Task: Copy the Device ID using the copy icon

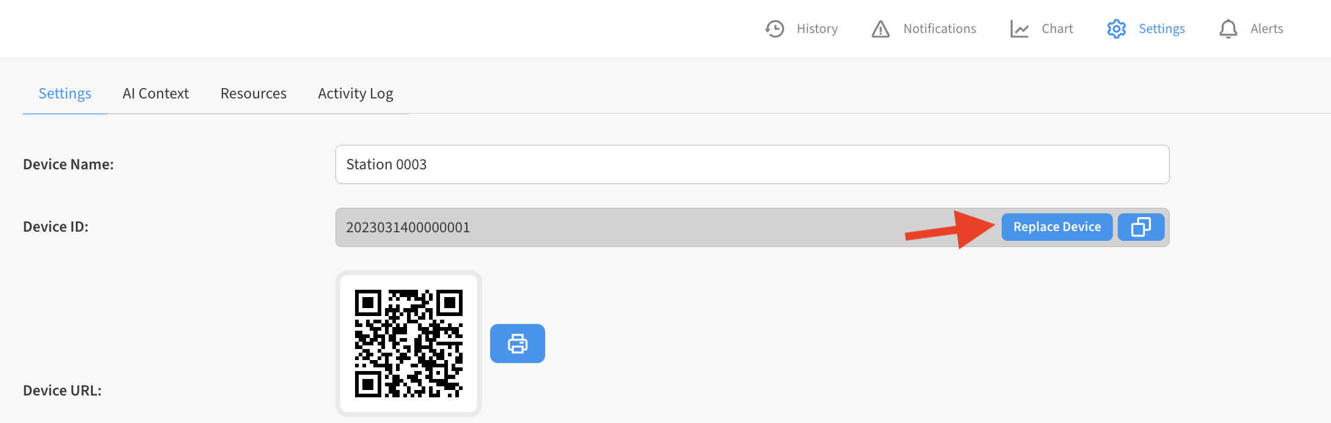Action: (1140, 226)
